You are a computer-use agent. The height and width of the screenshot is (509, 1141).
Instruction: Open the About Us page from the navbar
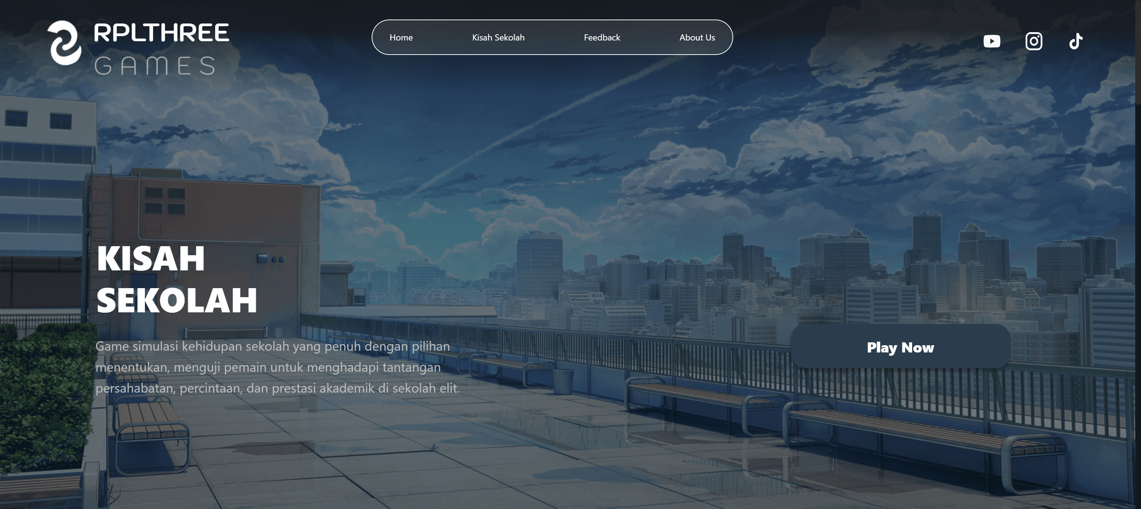697,38
